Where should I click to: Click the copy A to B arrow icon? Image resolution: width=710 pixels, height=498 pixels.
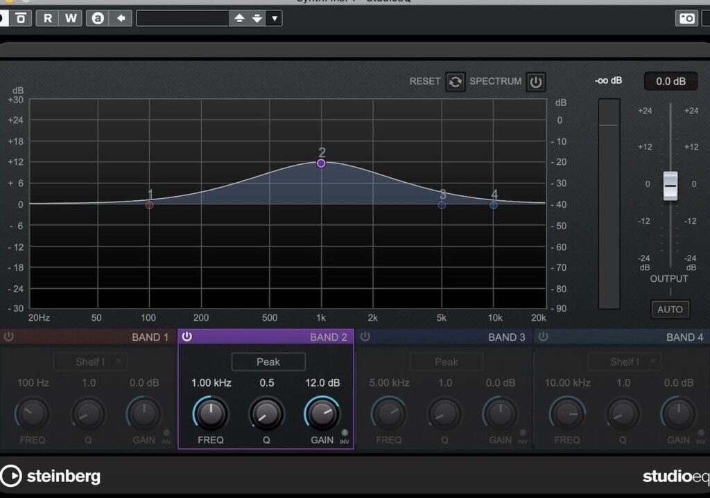(121, 18)
